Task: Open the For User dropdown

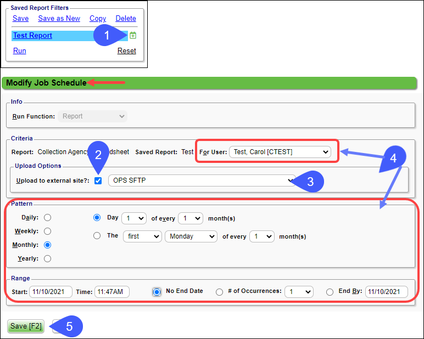Action: [280, 152]
